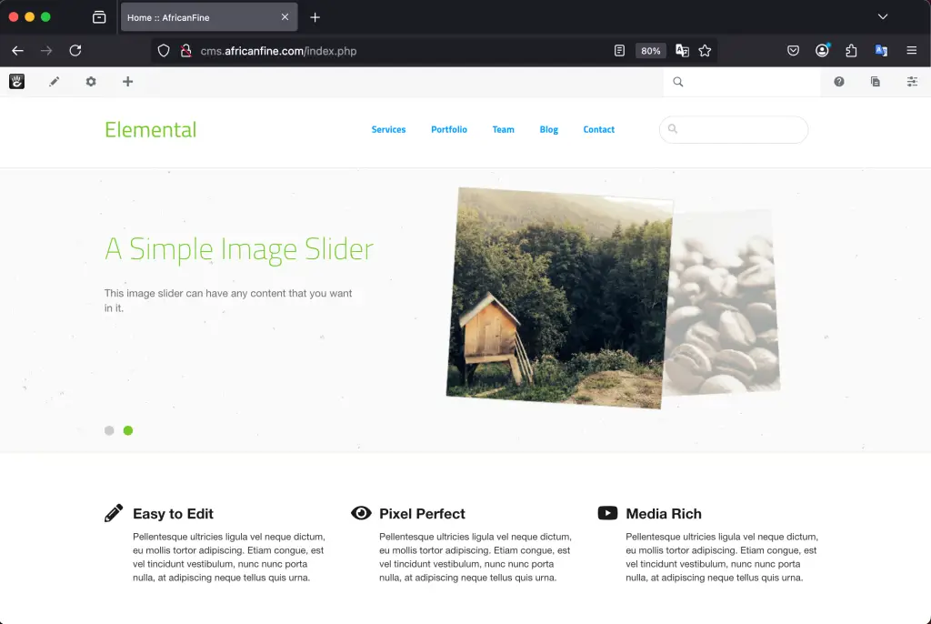Viewport: 931px width, 624px height.
Task: Bookmark this page with the star icon
Action: pyautogui.click(x=706, y=51)
